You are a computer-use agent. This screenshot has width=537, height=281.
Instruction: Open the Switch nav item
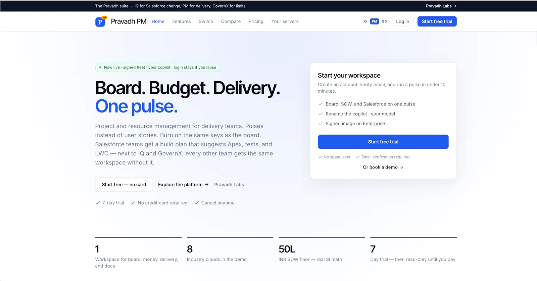[206, 21]
